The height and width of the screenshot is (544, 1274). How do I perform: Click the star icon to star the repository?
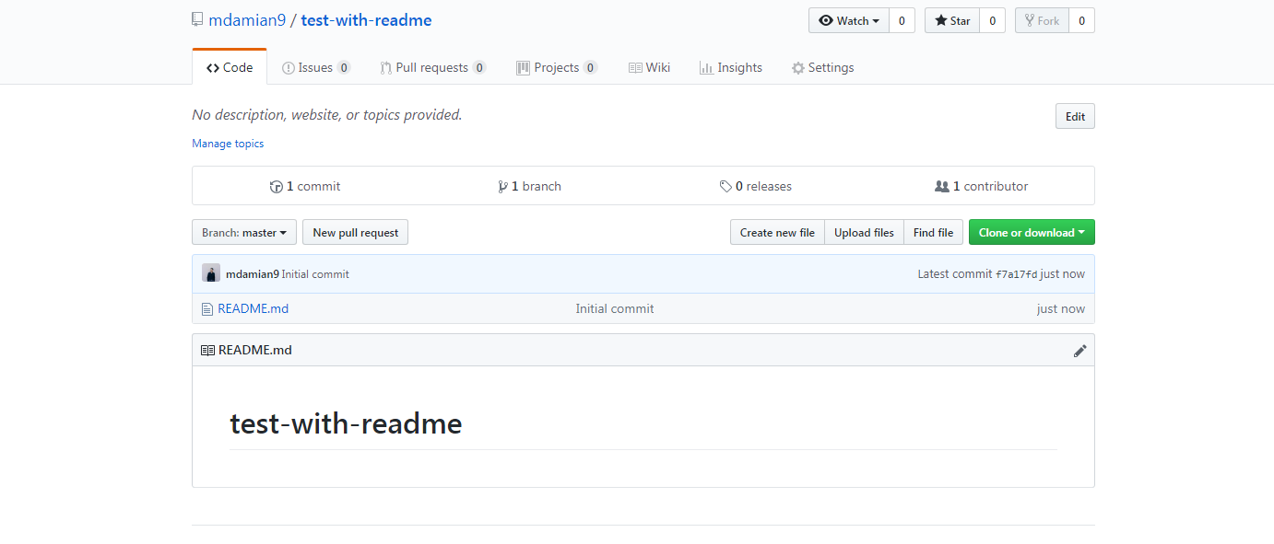940,19
